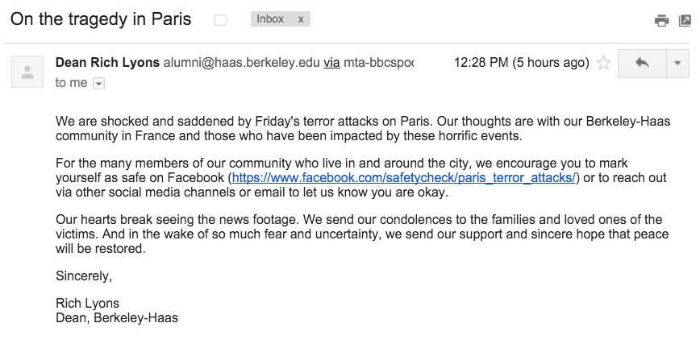Show details arrow next to "to me"
Viewport: 700px width, 348px height.
point(98,83)
